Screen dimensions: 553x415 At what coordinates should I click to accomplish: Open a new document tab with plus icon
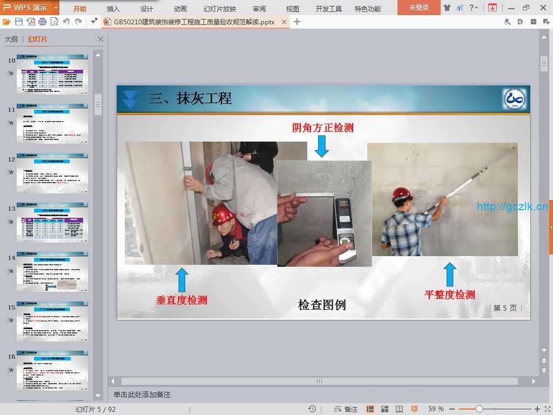[x=296, y=22]
